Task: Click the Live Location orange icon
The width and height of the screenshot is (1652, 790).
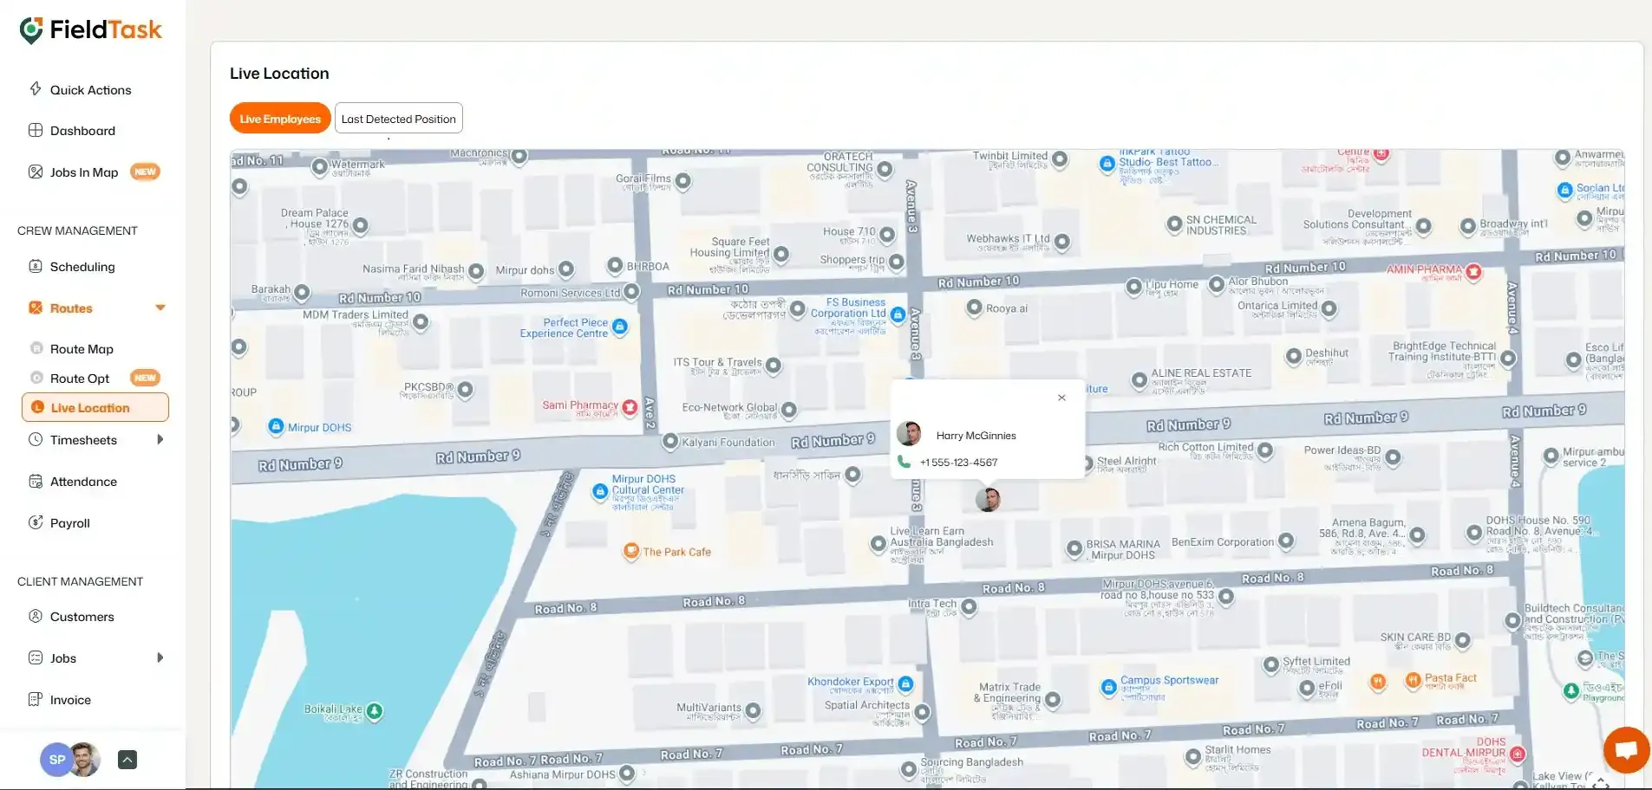Action: (37, 407)
